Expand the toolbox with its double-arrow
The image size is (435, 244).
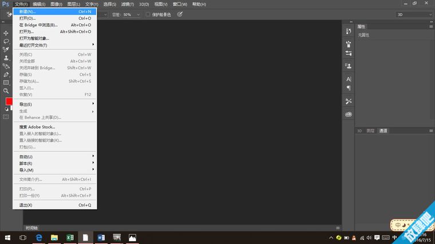(3, 22)
